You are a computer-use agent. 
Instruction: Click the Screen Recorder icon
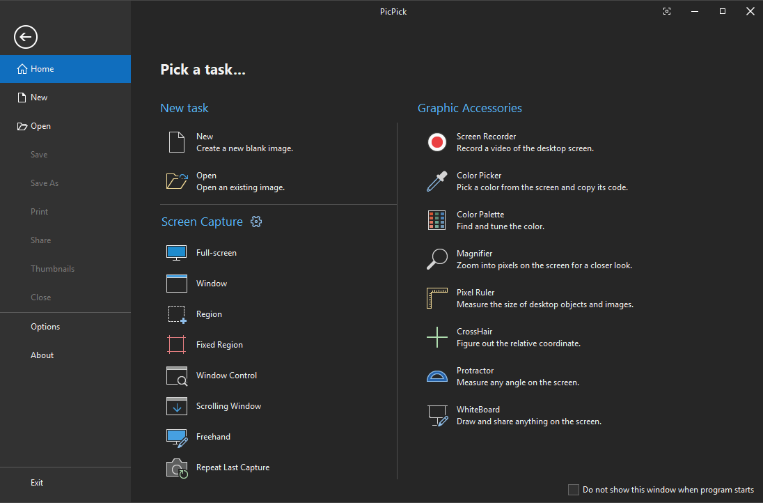coord(436,142)
